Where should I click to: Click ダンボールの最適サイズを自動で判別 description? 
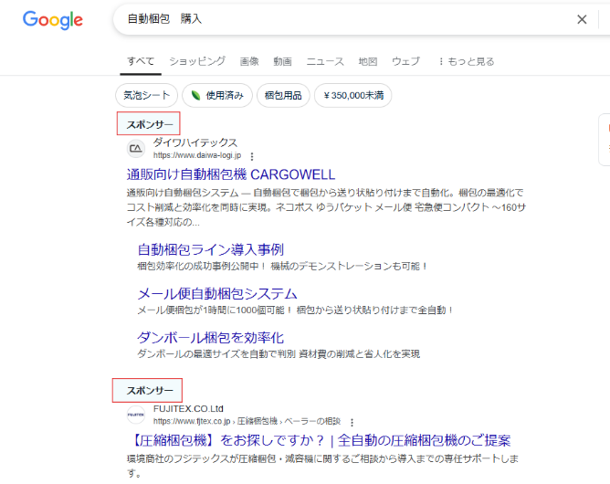pyautogui.click(x=279, y=354)
